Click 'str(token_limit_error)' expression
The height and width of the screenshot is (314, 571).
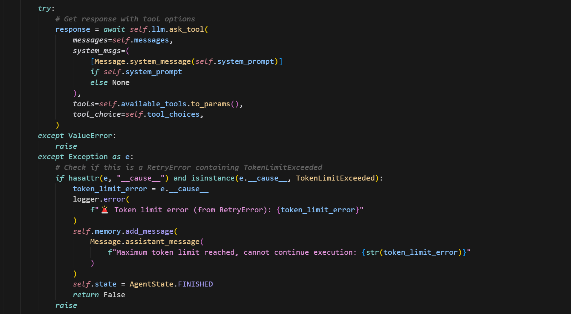[414, 252]
